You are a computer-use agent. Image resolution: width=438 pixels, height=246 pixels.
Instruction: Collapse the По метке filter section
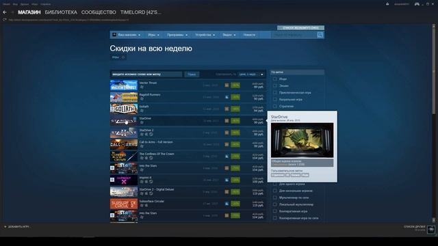[x=297, y=72]
